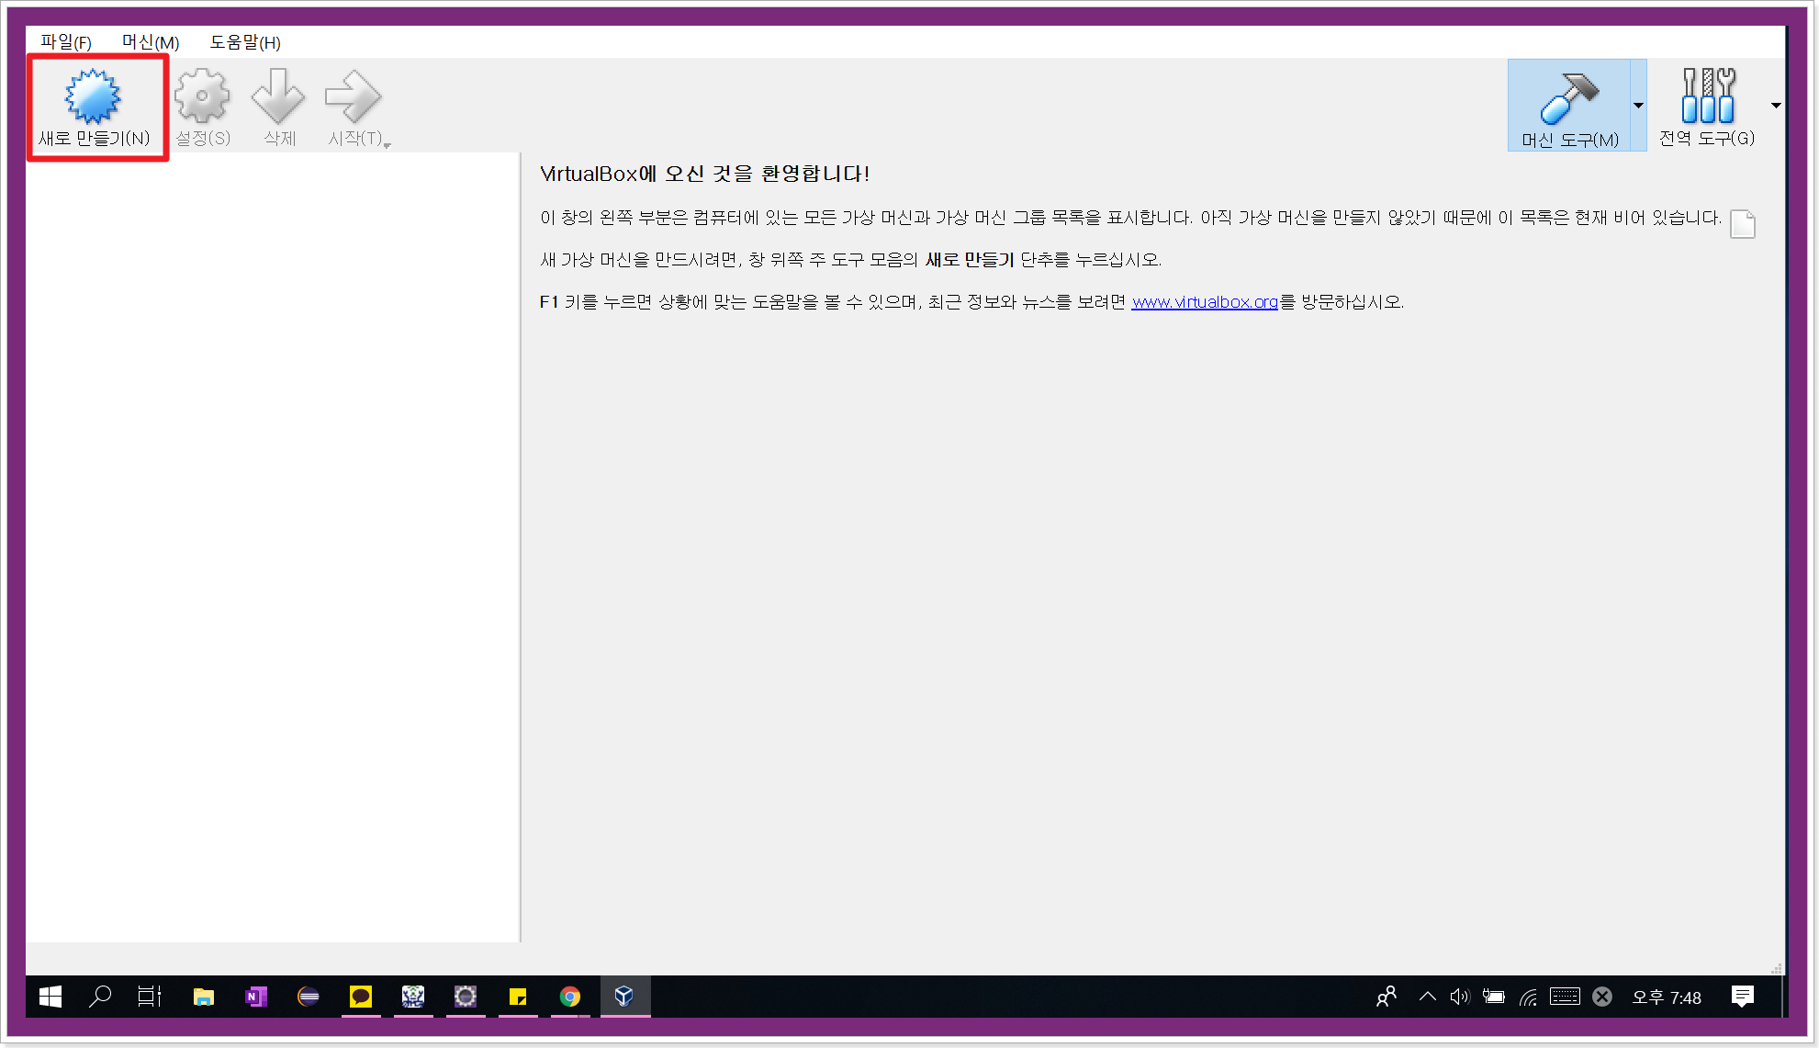Screen dimensions: 1819x1048
Task: Switch to Eclipse on the taskbar
Action: (309, 997)
